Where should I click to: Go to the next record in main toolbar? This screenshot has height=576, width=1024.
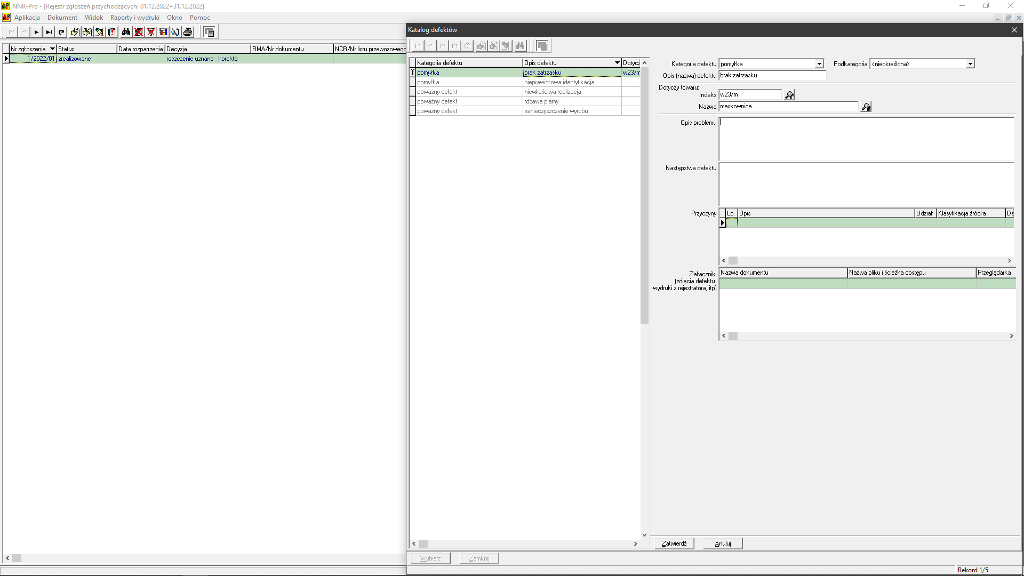pyautogui.click(x=36, y=33)
